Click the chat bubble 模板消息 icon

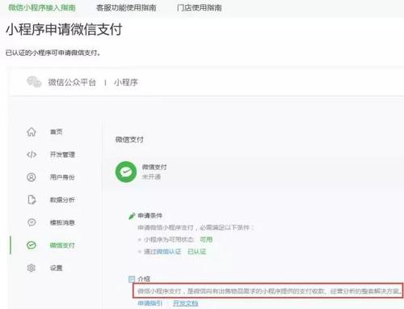click(32, 222)
